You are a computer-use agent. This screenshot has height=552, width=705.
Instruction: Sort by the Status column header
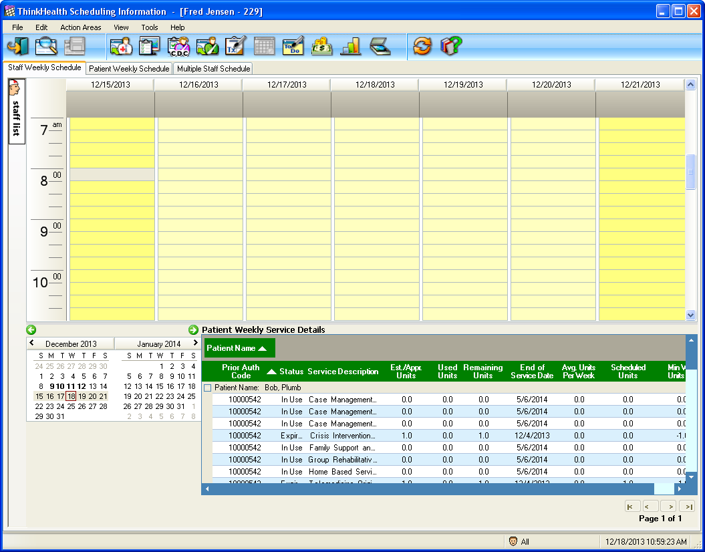(x=291, y=372)
